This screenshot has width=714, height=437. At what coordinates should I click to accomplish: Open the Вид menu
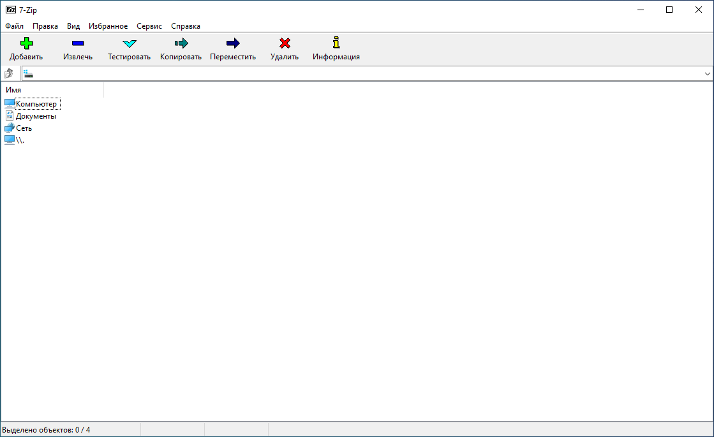(x=73, y=26)
